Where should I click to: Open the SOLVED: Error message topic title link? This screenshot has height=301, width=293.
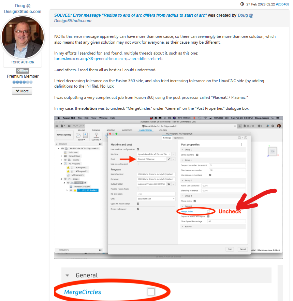[130, 15]
